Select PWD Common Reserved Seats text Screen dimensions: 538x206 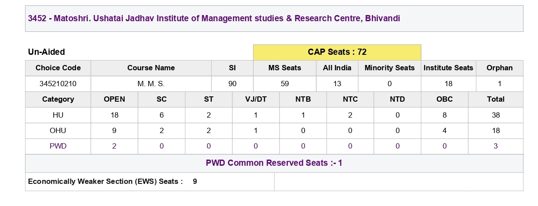click(x=274, y=163)
